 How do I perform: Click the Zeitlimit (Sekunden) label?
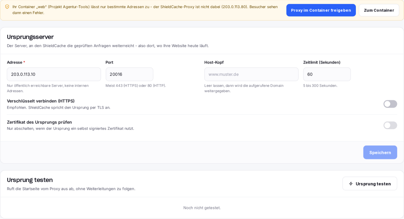coord(322,62)
